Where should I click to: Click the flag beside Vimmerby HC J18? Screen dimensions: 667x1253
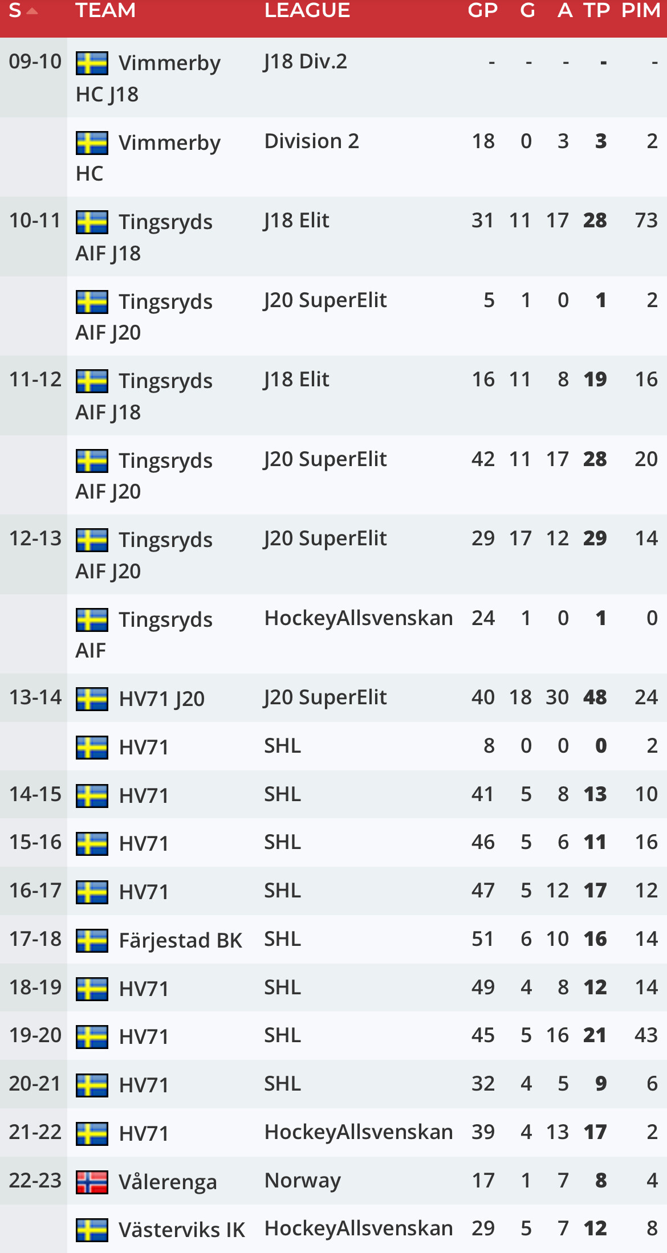(92, 63)
